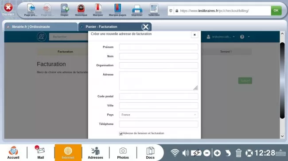
Task: Click the zoom in plus icon
Action: (217, 153)
